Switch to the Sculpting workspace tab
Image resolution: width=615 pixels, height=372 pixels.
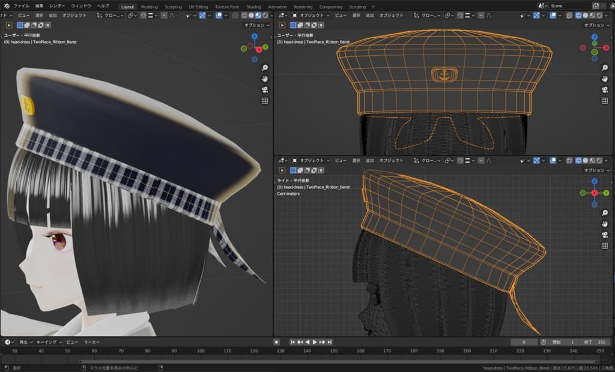(x=173, y=7)
